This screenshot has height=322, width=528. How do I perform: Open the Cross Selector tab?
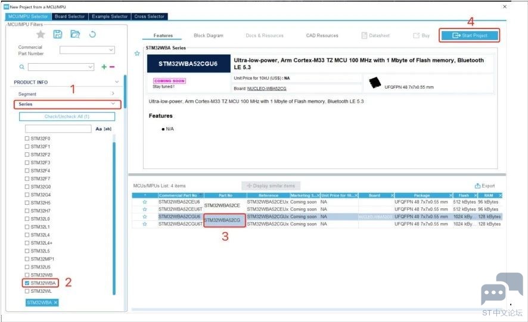coord(149,17)
